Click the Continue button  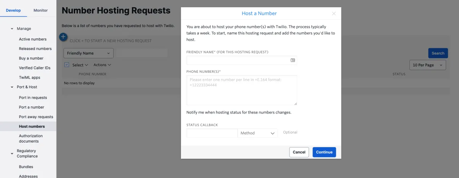point(324,152)
